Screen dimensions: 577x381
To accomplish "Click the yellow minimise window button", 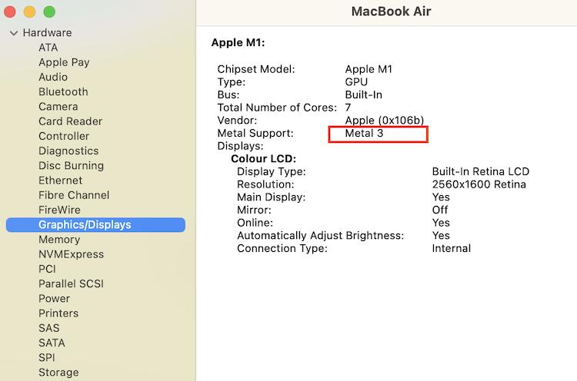I will (29, 12).
